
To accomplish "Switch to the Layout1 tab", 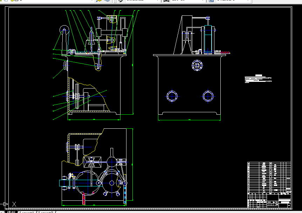I will point(27,212).
